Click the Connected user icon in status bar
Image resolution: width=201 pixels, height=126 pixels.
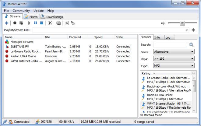11,122
